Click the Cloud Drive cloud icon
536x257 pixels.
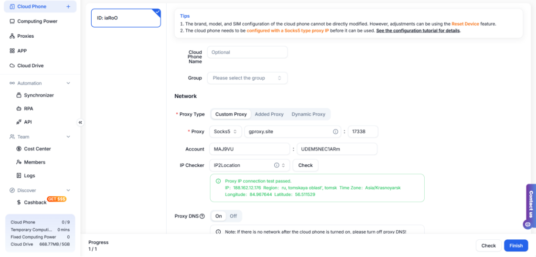point(12,66)
